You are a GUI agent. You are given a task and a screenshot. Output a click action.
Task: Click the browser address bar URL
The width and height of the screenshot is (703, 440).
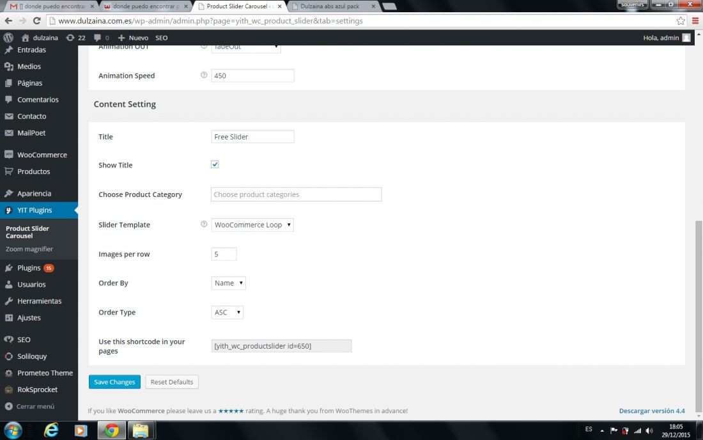click(x=211, y=20)
